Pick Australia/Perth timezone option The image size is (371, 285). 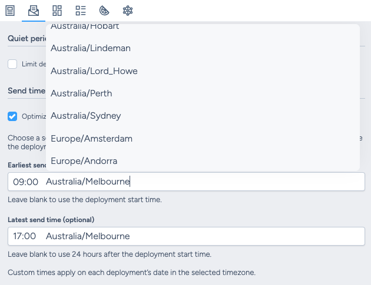click(203, 93)
